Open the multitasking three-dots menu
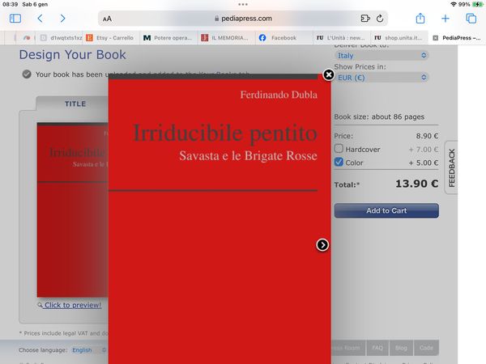 [x=243, y=4]
